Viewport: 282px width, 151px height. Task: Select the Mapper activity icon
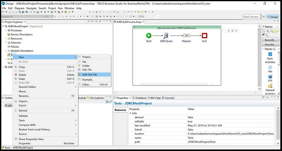(x=186, y=36)
